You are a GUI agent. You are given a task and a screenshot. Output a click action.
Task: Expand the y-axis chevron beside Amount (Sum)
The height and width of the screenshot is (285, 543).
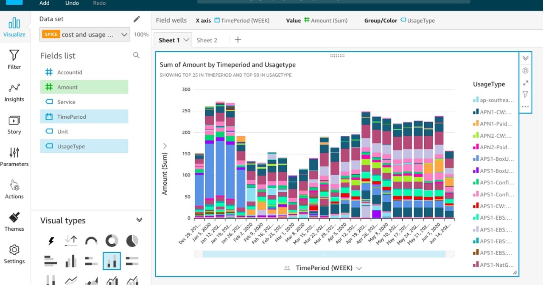pos(165,146)
